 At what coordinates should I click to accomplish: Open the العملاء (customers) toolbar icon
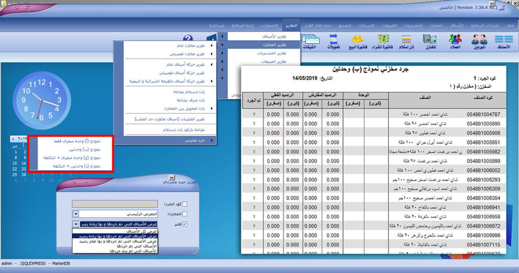(455, 41)
